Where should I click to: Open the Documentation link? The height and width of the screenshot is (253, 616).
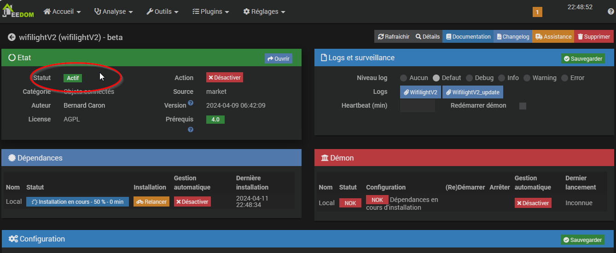tap(468, 37)
